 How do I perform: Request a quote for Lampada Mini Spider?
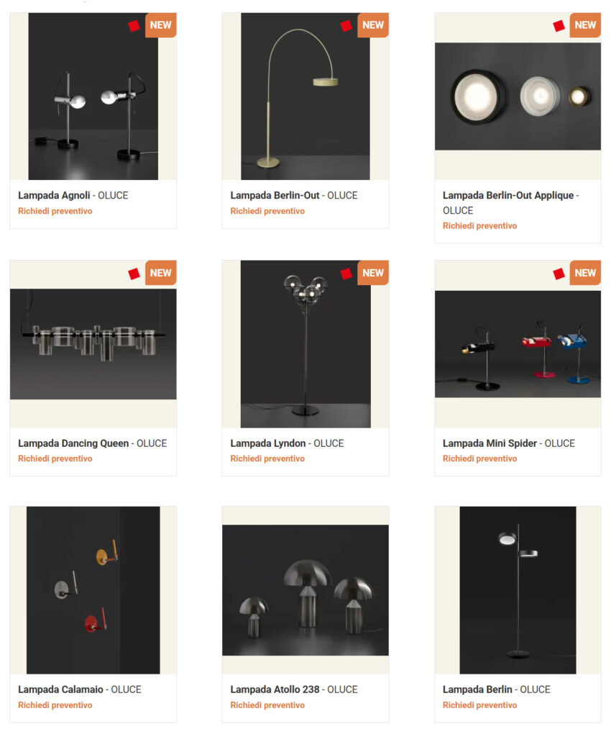point(479,458)
